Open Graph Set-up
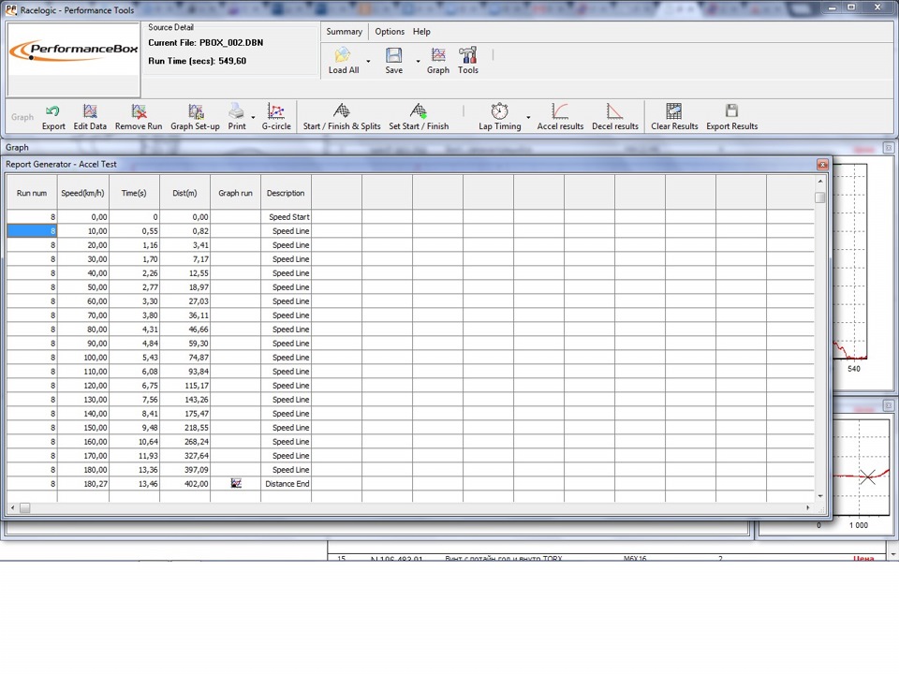The image size is (899, 674). click(x=195, y=111)
